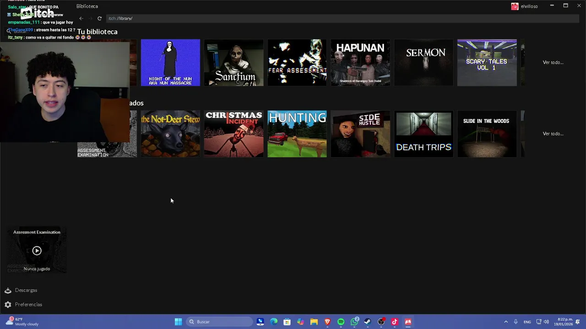586x329 pixels.
Task: Switch to itch app in taskbar
Action: coord(408,322)
